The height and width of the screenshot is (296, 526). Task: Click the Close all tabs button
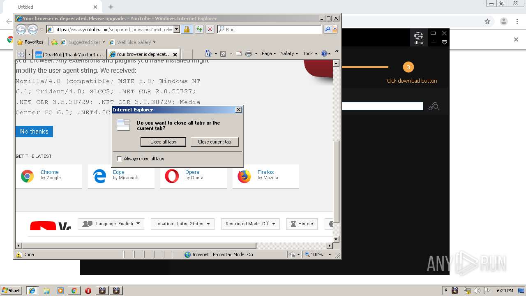(163, 142)
